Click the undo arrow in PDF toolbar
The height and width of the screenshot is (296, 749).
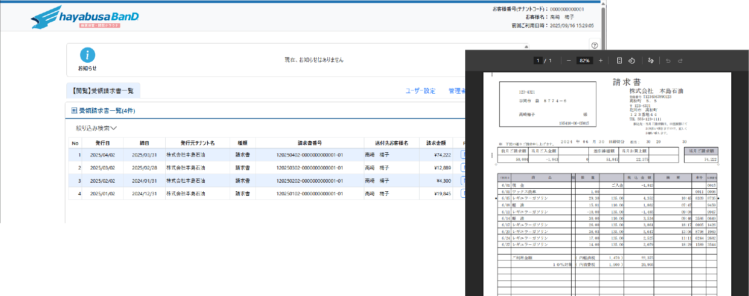pos(668,61)
